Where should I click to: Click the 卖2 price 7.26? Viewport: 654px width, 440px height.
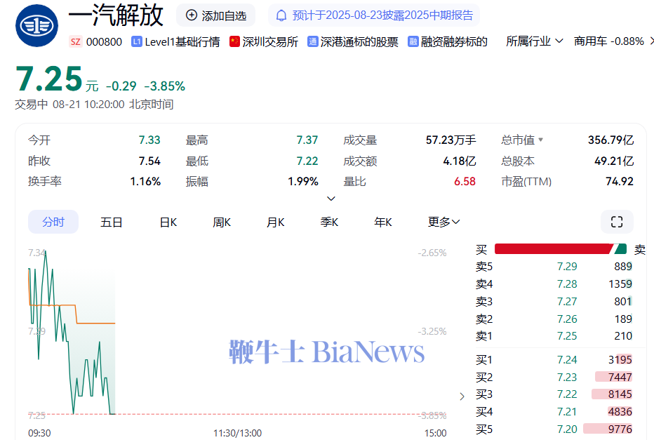pyautogui.click(x=567, y=319)
